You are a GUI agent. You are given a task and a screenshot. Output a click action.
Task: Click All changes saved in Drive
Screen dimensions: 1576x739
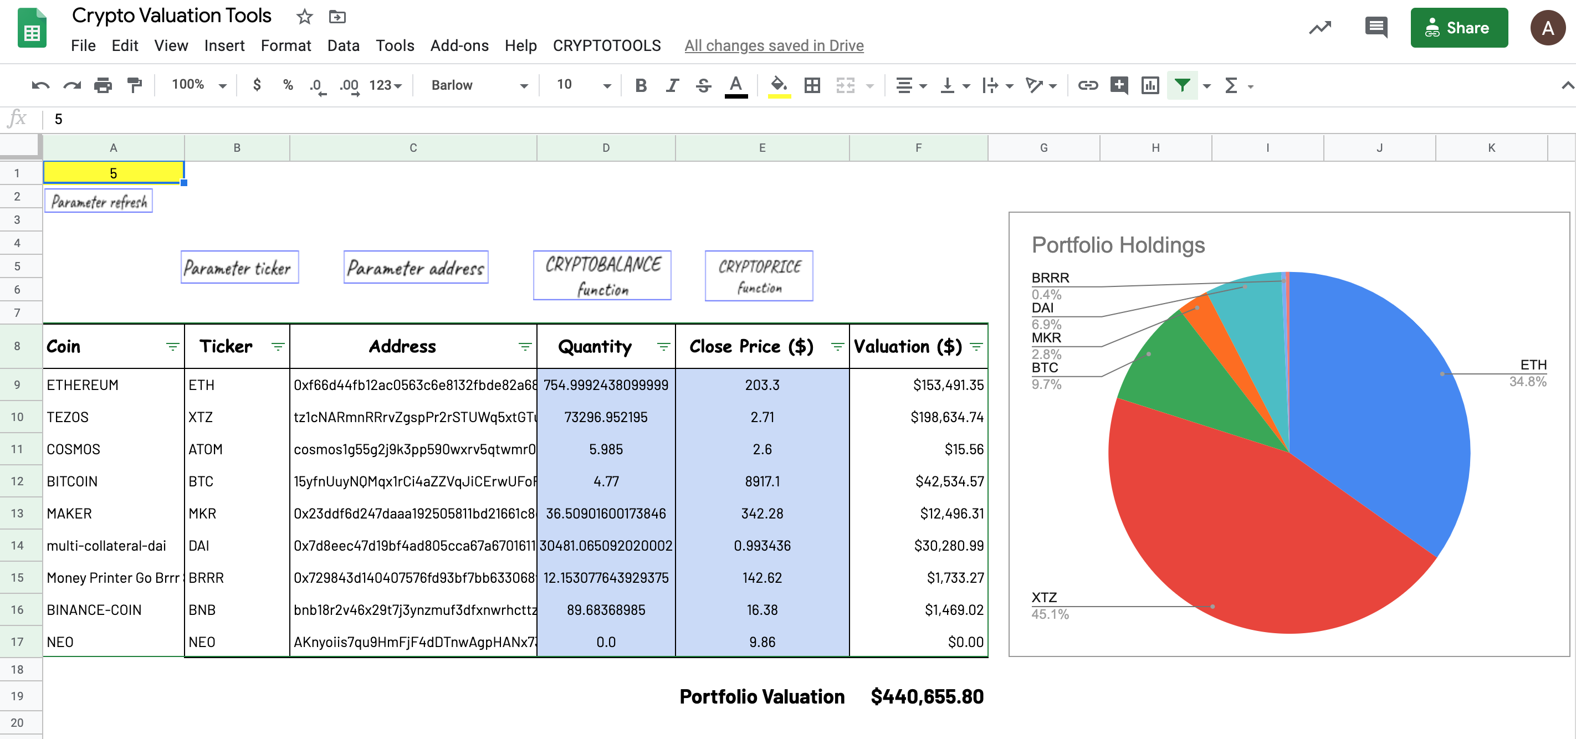click(x=774, y=46)
